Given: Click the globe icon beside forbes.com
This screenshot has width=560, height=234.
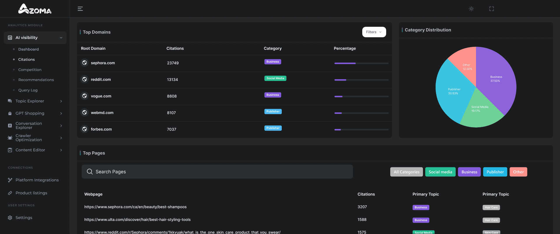Looking at the screenshot, I should coord(85,129).
